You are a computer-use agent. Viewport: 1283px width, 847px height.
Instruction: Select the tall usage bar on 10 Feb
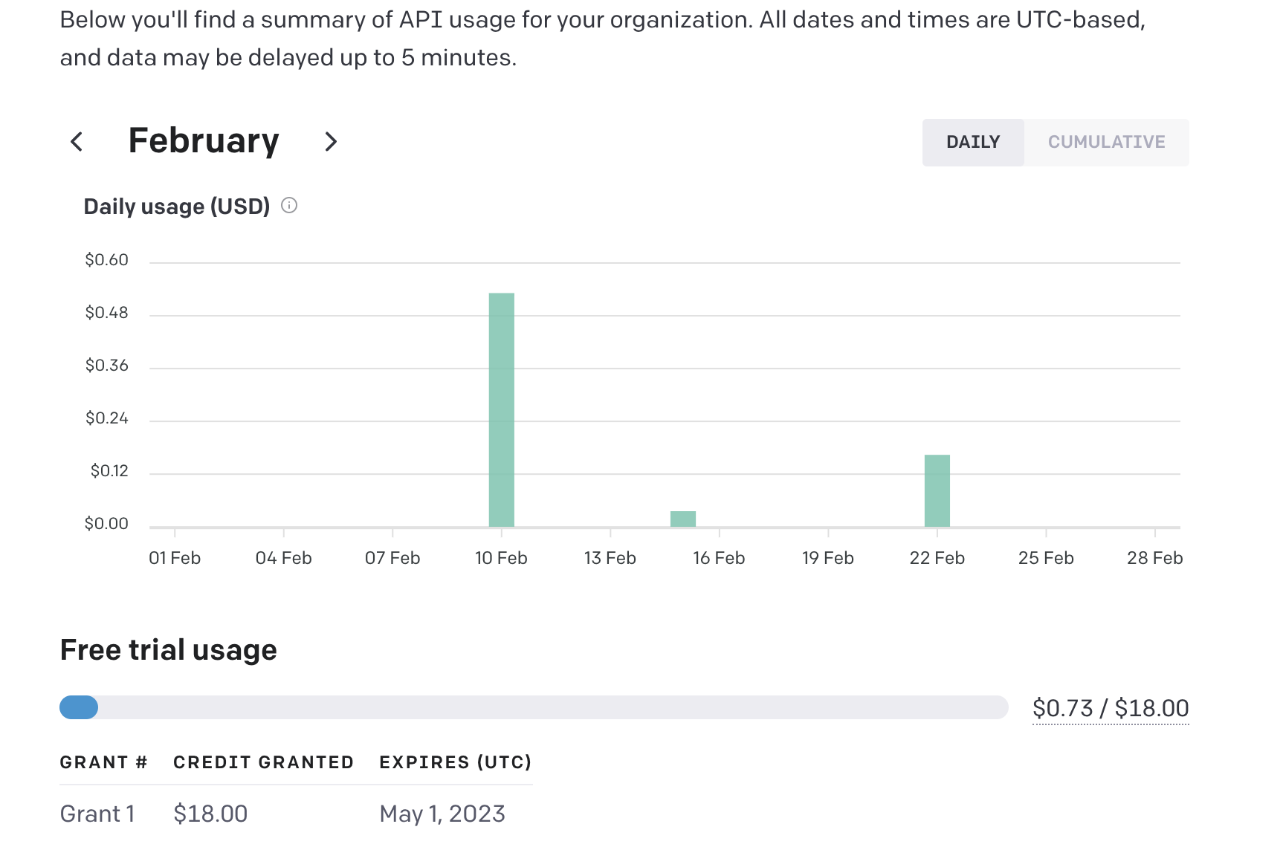click(x=501, y=409)
